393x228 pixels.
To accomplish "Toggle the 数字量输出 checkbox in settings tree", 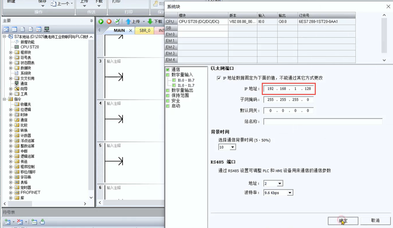I will [168, 90].
